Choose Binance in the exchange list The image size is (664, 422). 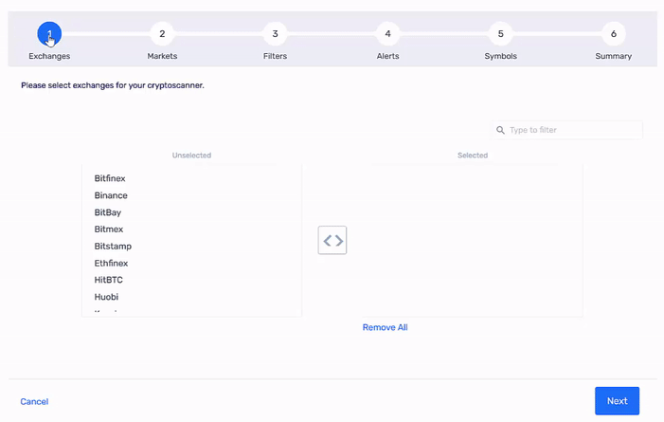(x=111, y=195)
